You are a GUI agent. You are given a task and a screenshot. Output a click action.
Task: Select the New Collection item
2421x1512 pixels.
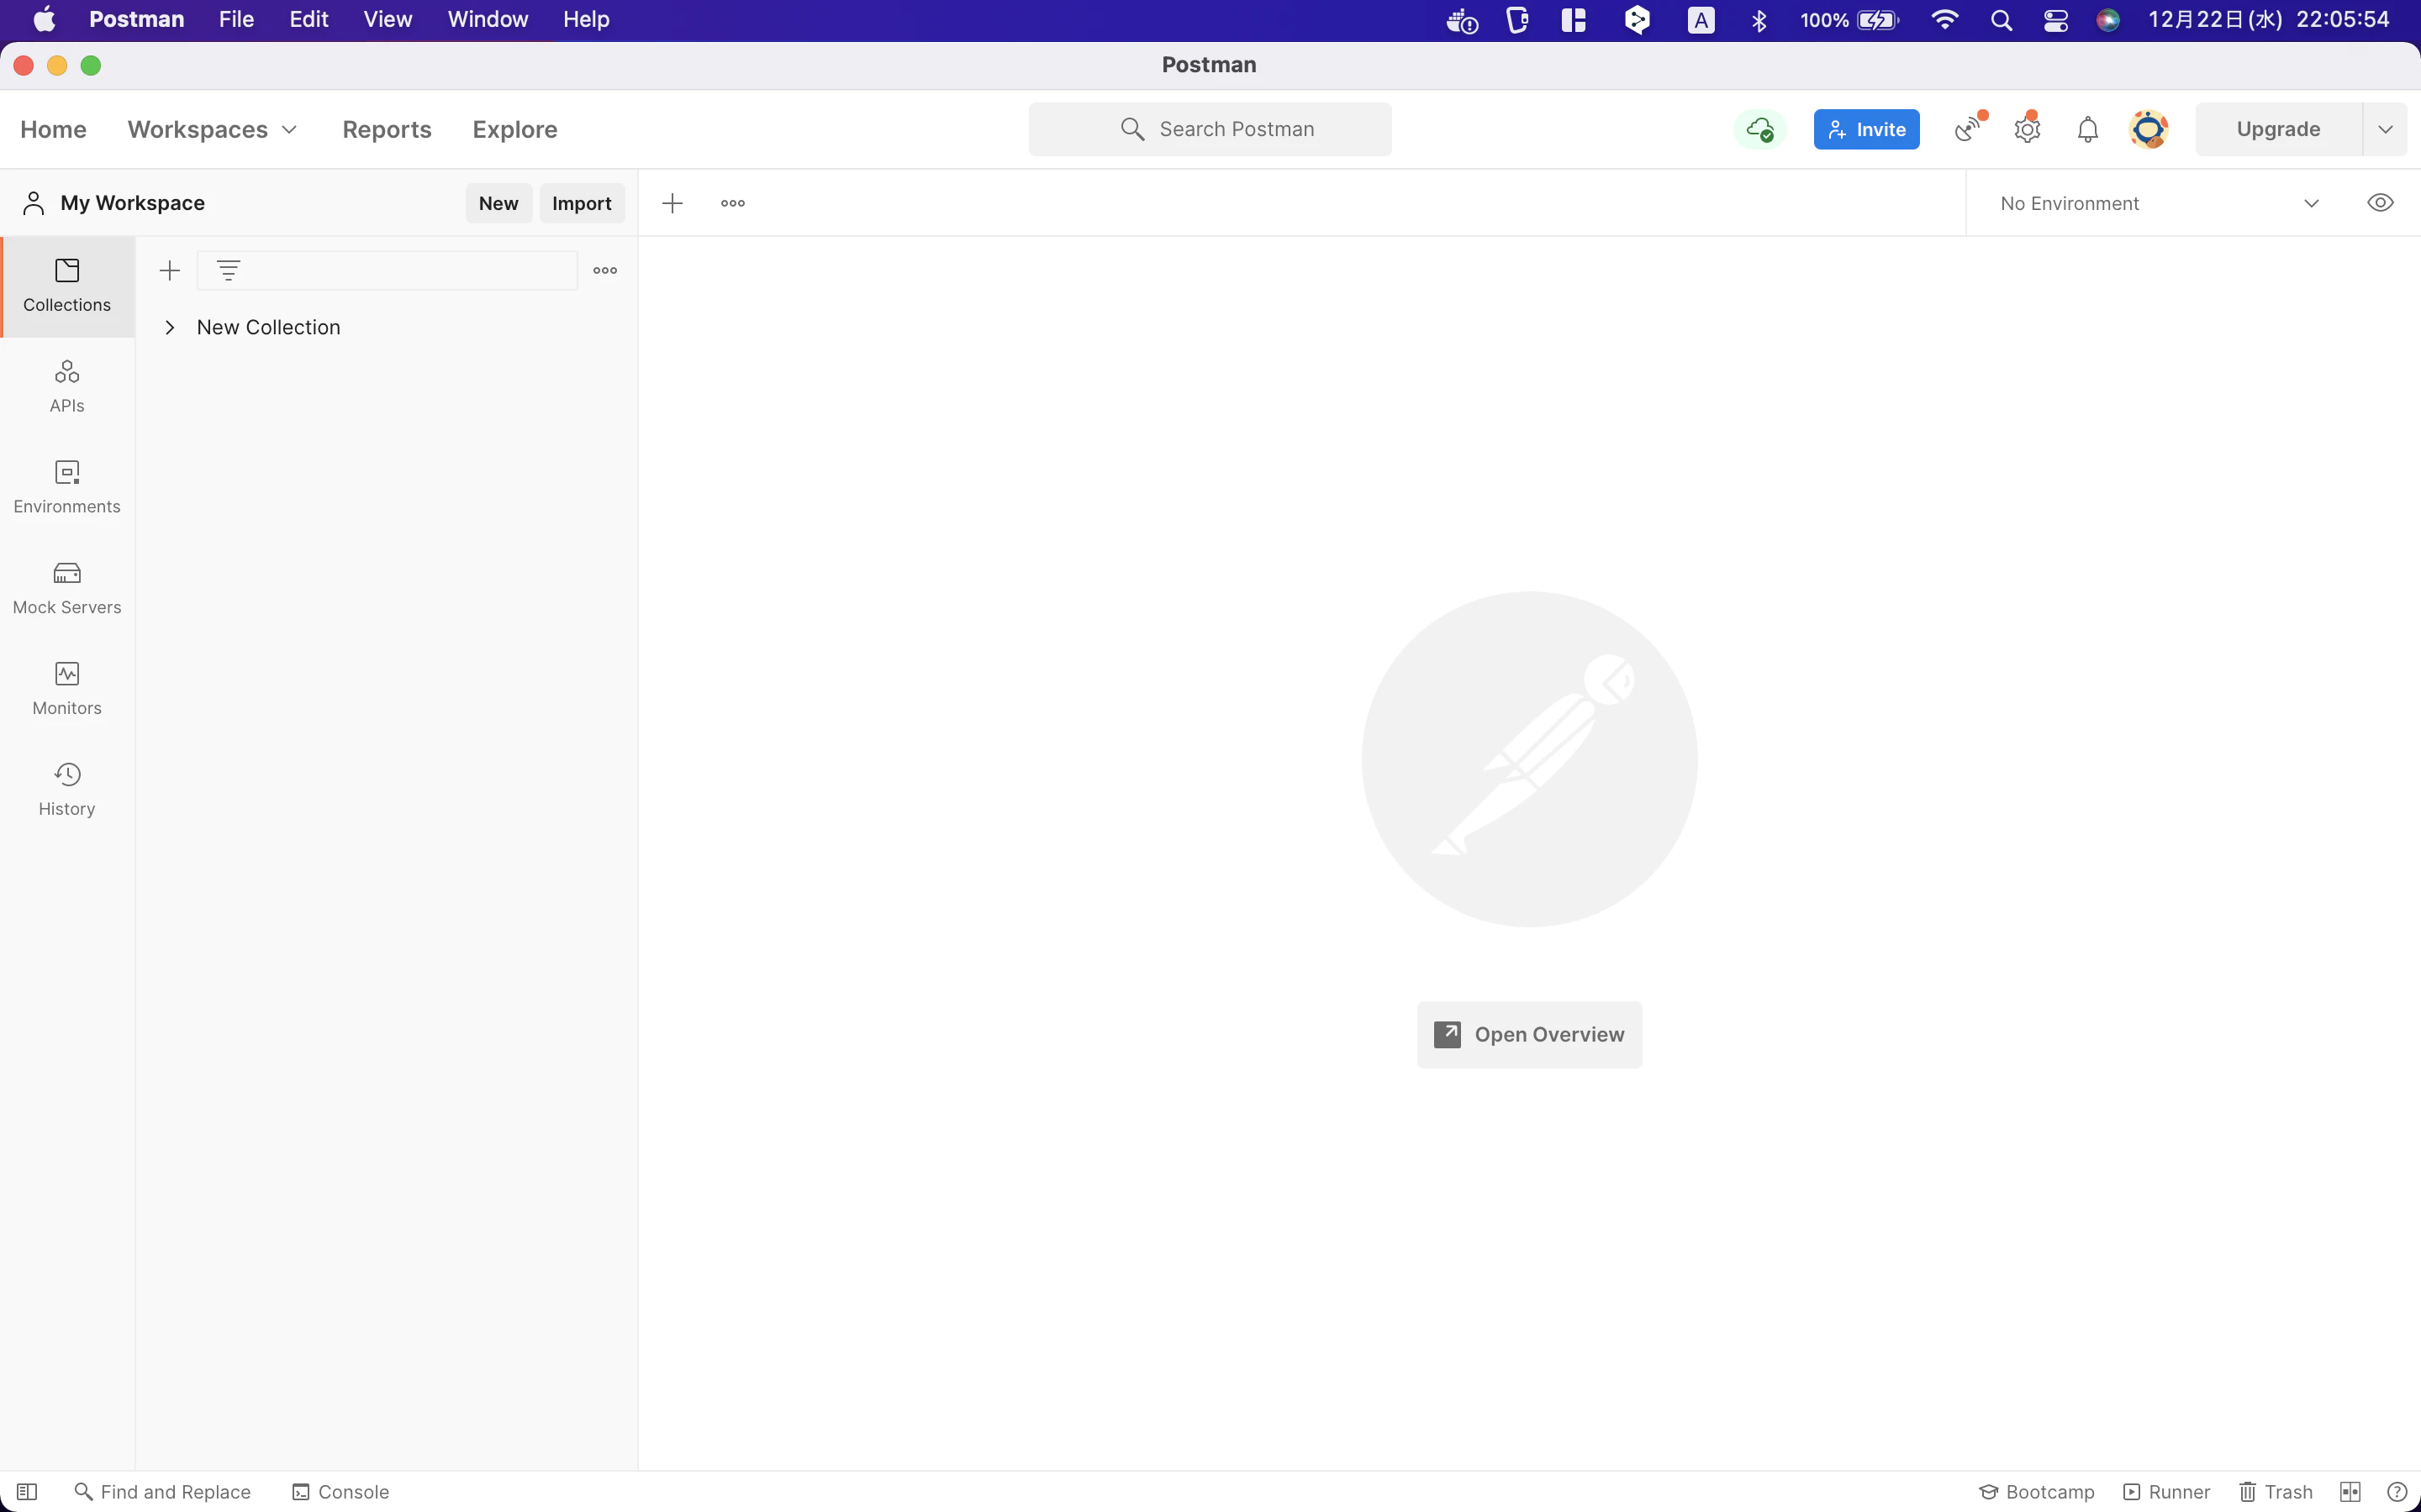click(x=268, y=327)
